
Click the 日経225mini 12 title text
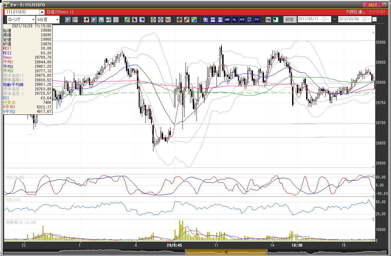(60, 12)
